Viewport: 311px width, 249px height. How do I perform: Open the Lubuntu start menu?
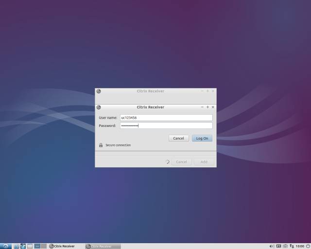(x=6, y=246)
